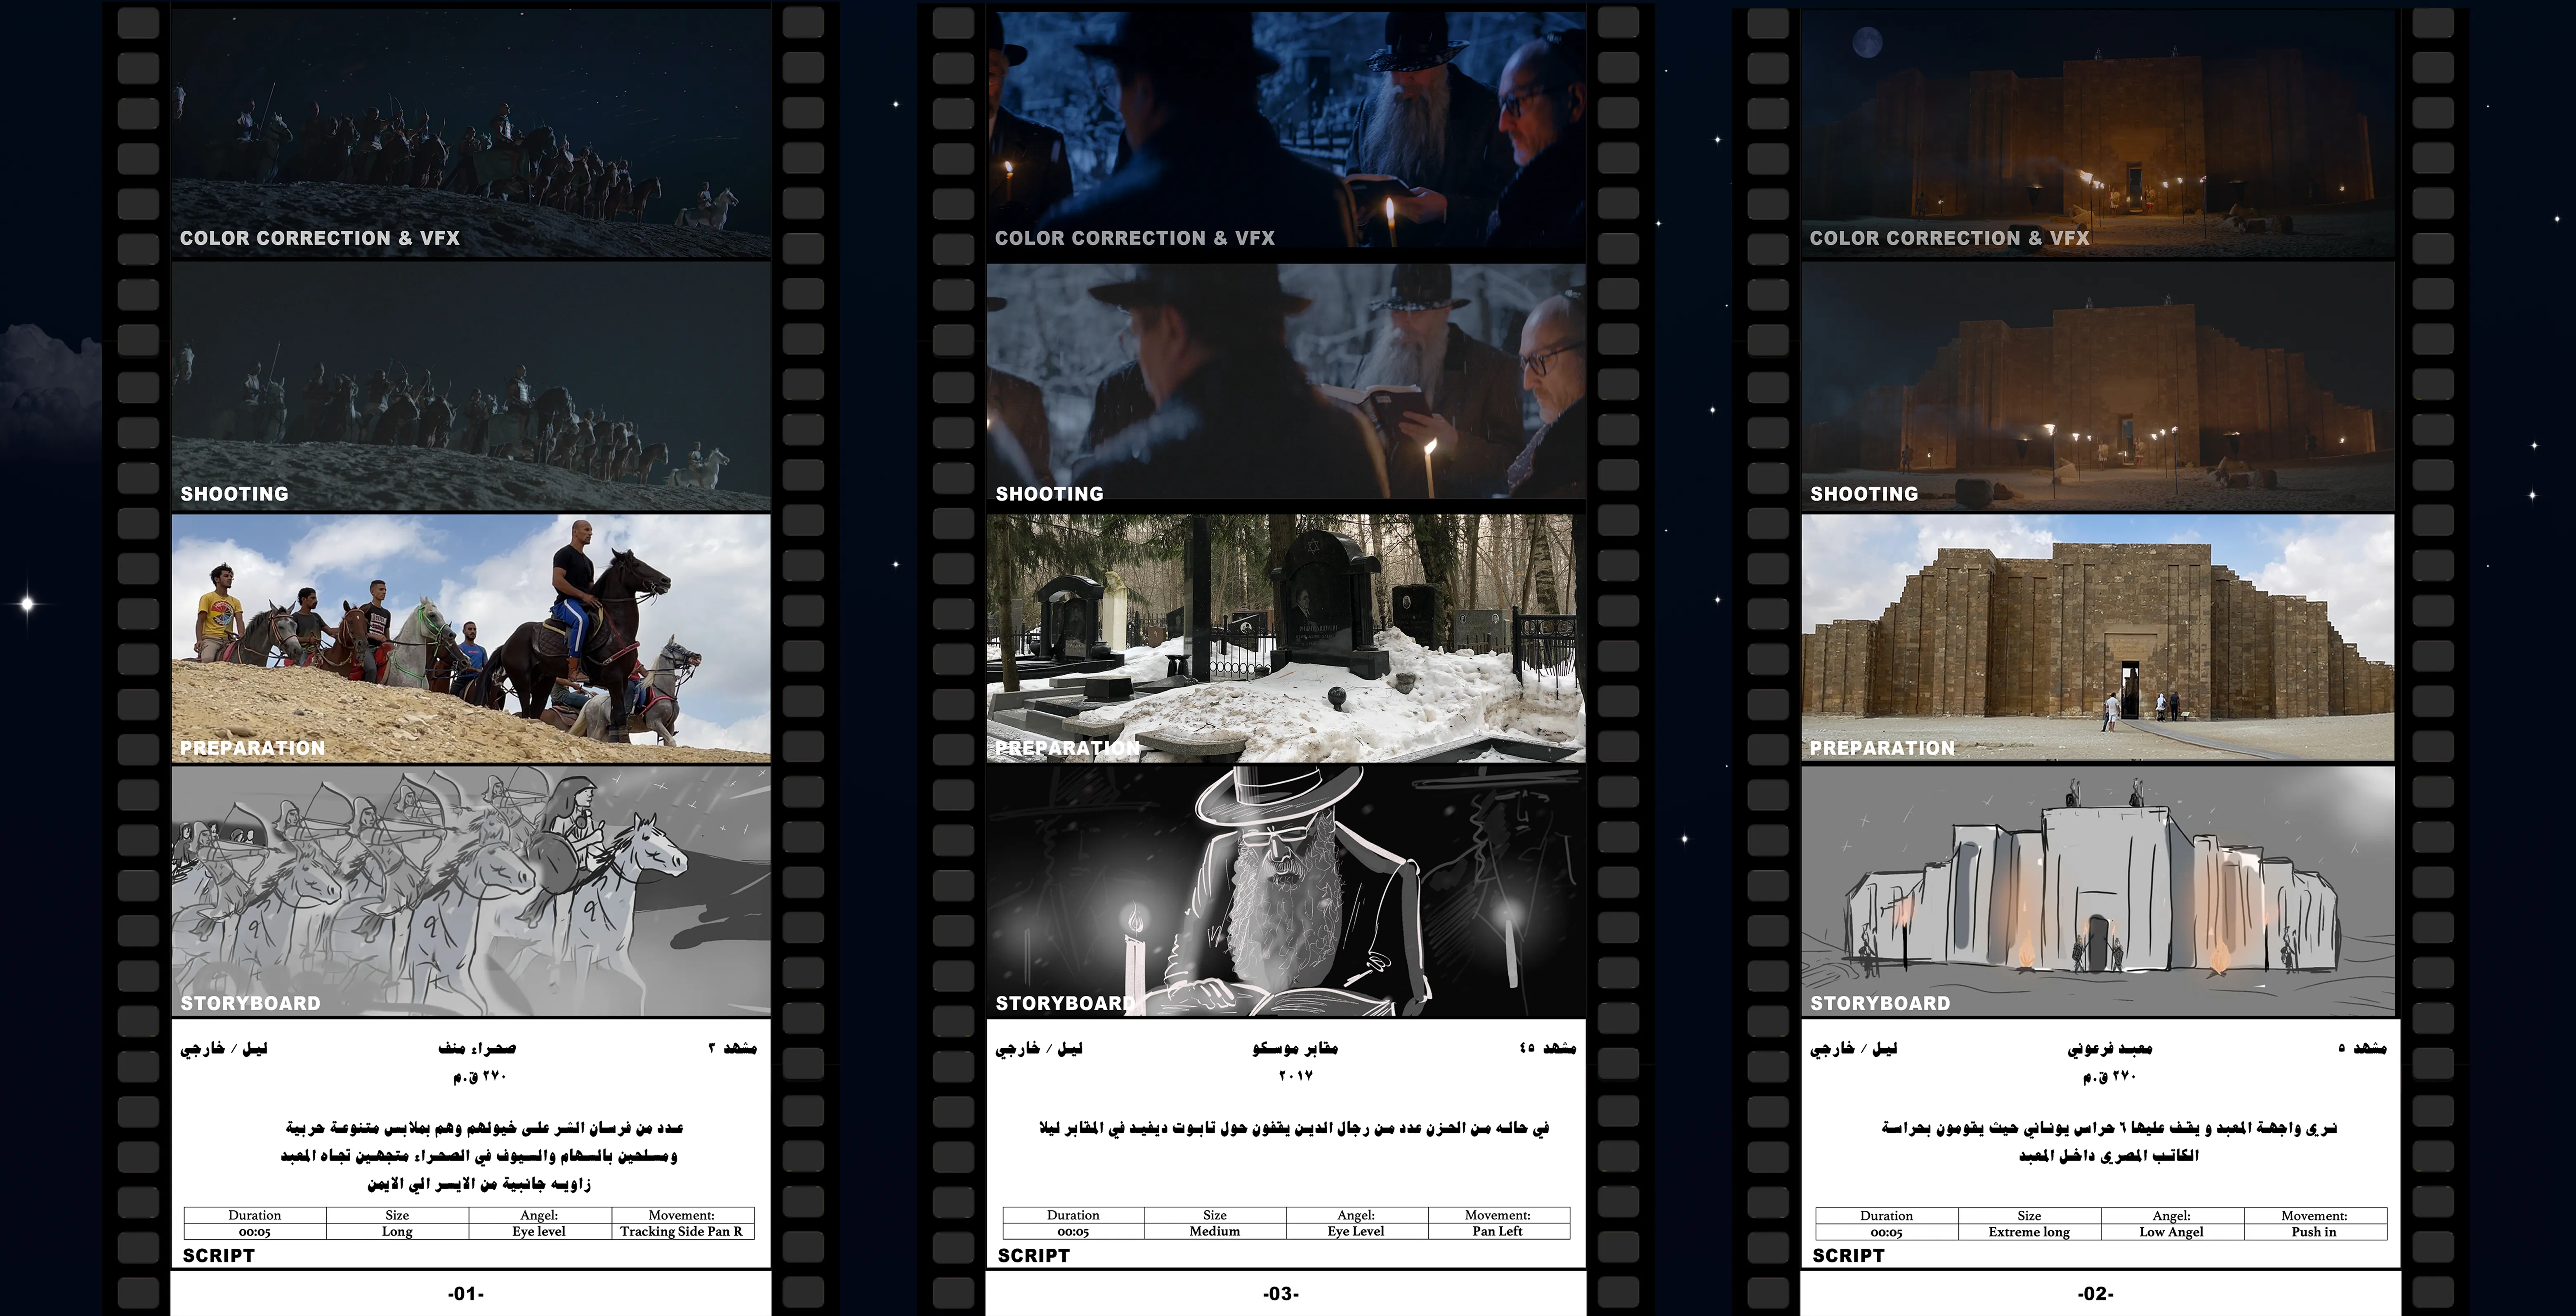
Task: Click the 'Medium' size cell
Action: tap(1214, 1232)
